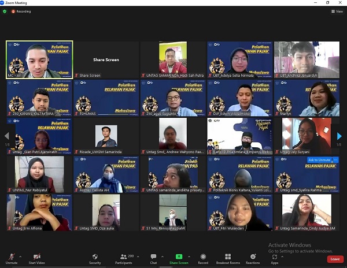Click the green encryption shield icon
Image resolution: width=347 pixels, height=268 pixels.
tap(5, 11)
